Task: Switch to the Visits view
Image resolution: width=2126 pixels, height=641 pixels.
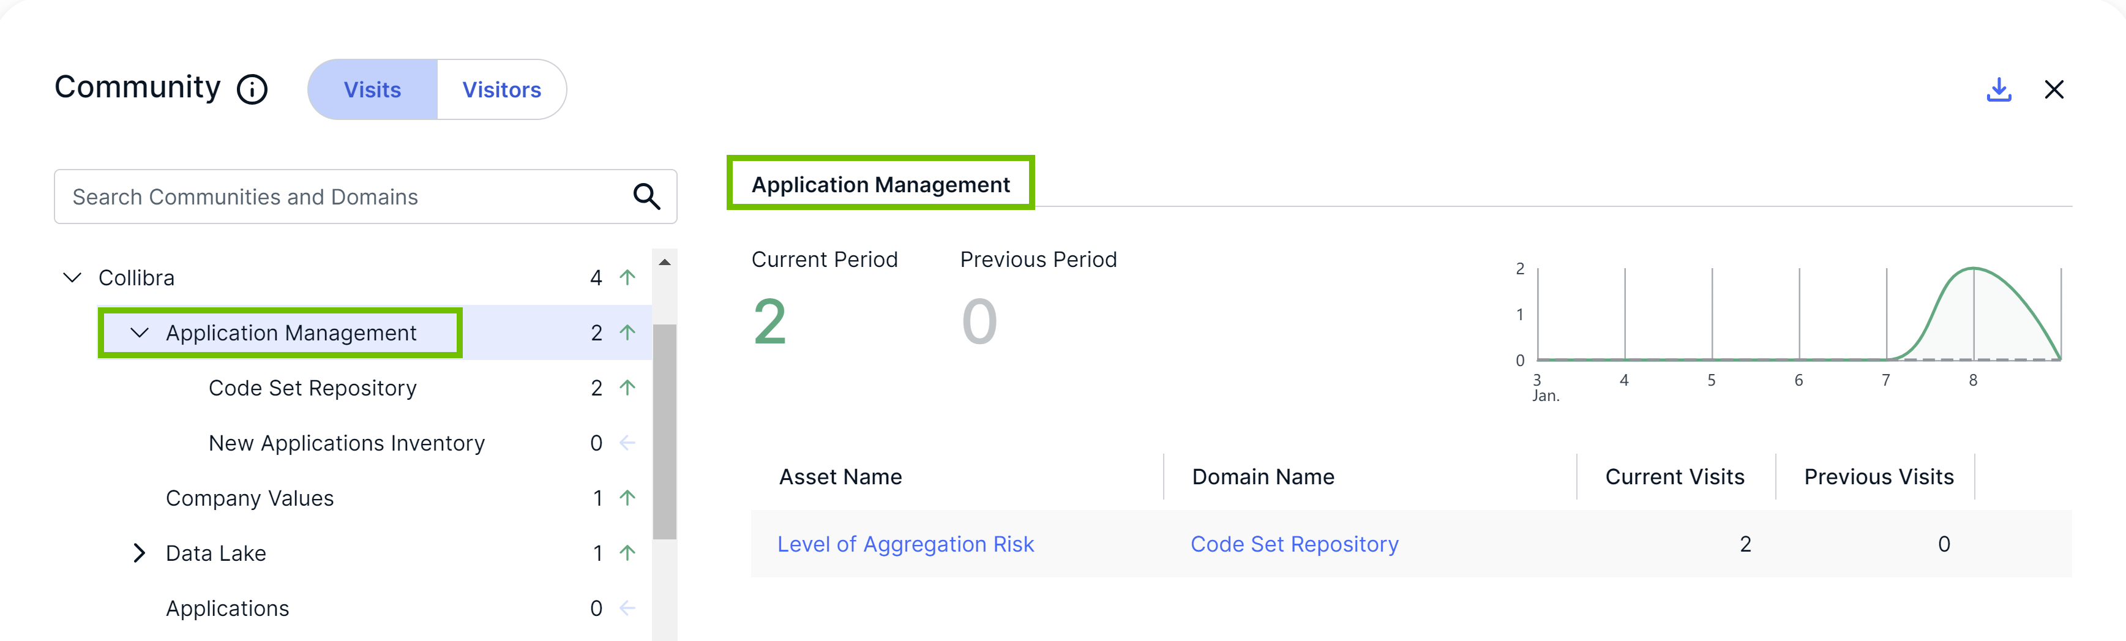Action: 372,89
